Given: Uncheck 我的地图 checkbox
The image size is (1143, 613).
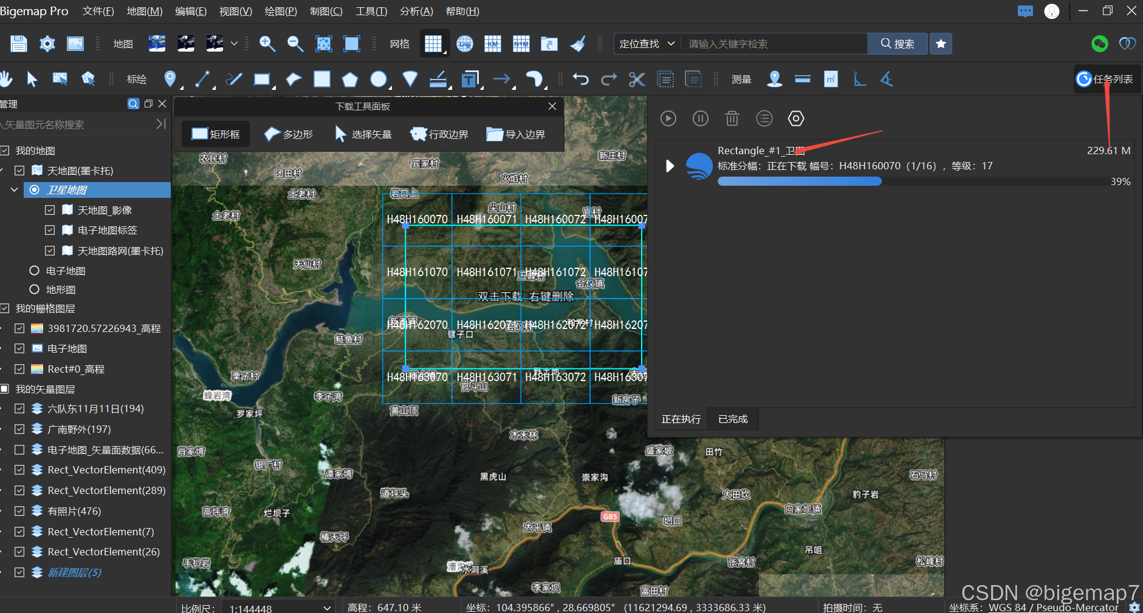Looking at the screenshot, I should tap(5, 151).
